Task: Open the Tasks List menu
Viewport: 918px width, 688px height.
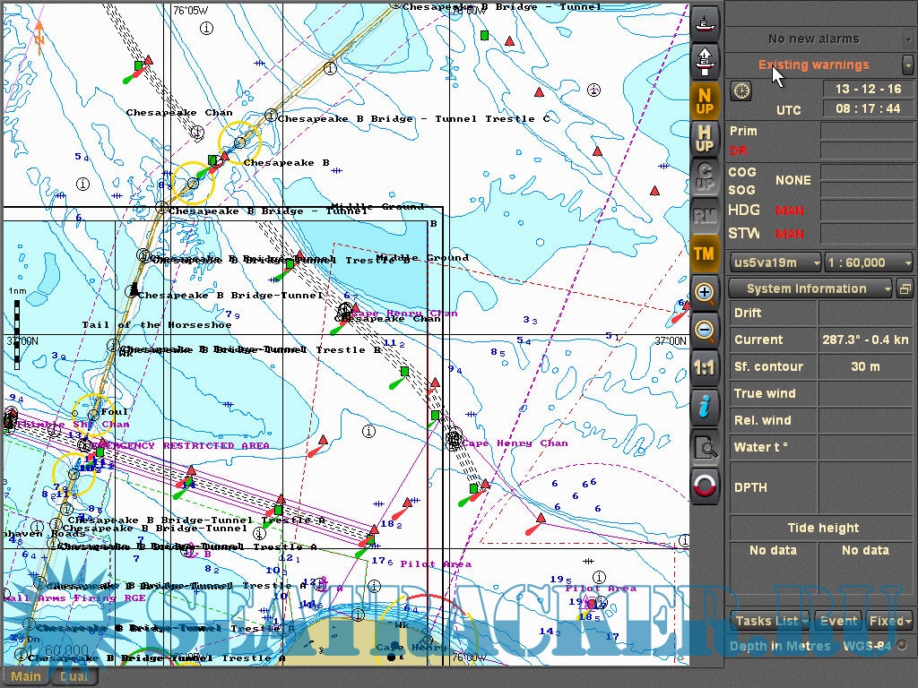Action: [x=771, y=621]
